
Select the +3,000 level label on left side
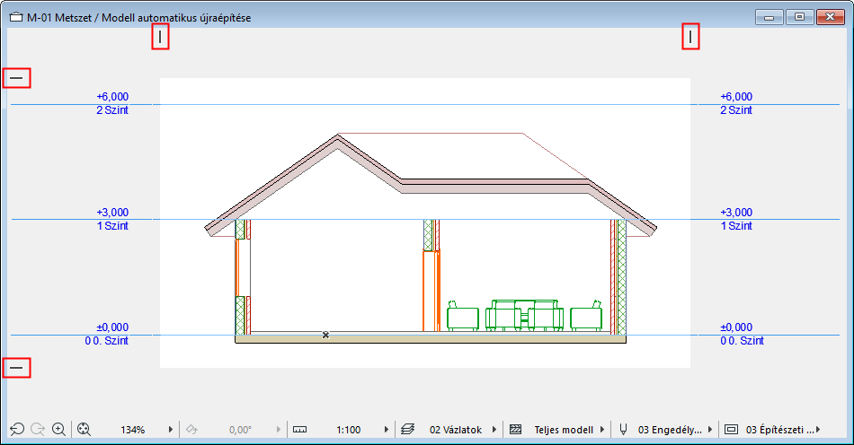coord(112,213)
